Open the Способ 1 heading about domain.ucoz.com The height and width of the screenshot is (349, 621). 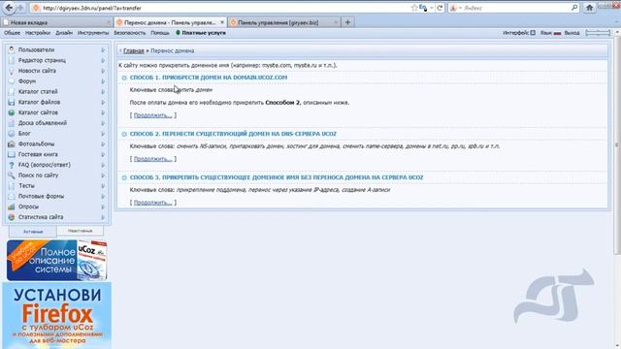pyautogui.click(x=209, y=78)
